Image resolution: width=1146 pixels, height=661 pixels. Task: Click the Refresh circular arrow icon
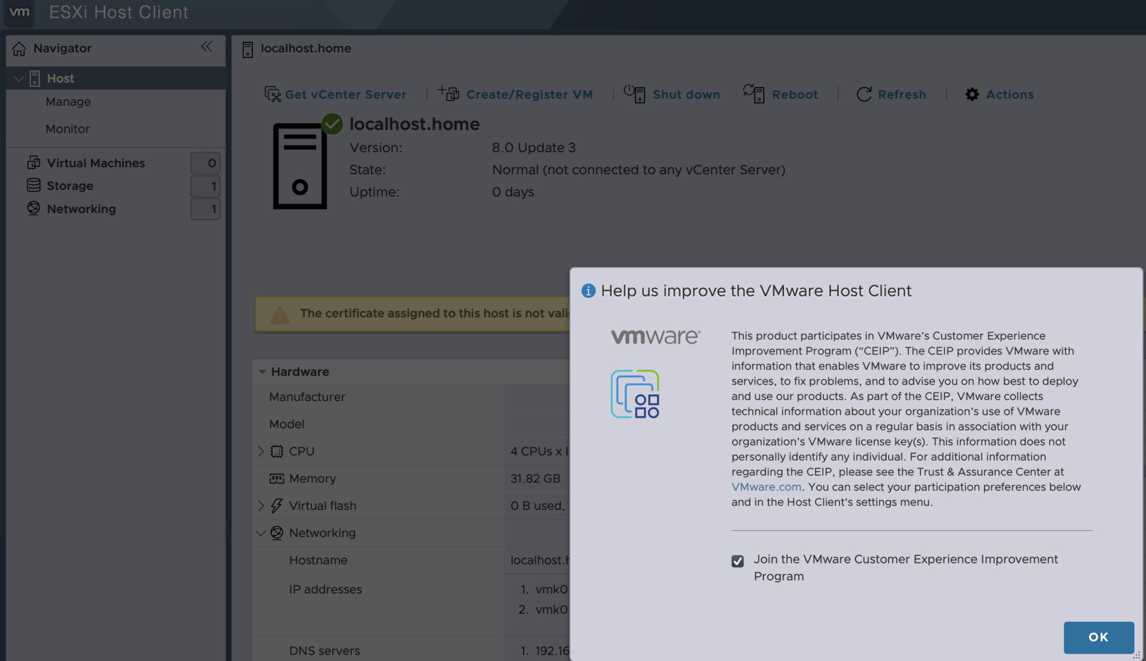click(x=864, y=94)
